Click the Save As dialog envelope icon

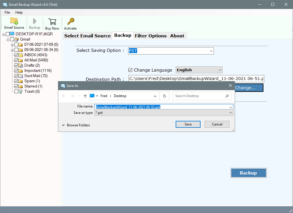[x=63, y=86]
